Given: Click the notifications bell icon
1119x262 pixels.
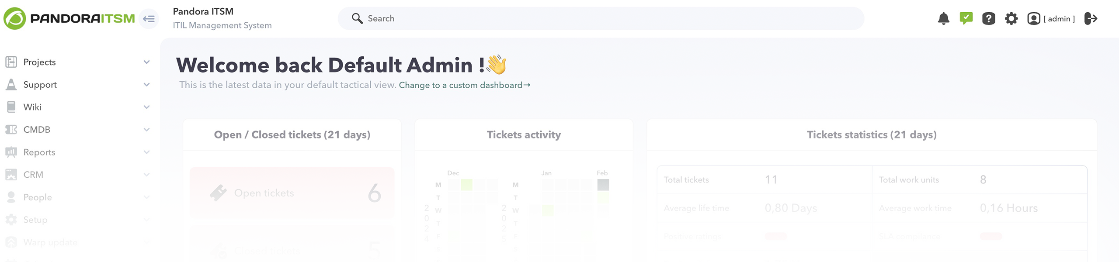Looking at the screenshot, I should [x=943, y=18].
